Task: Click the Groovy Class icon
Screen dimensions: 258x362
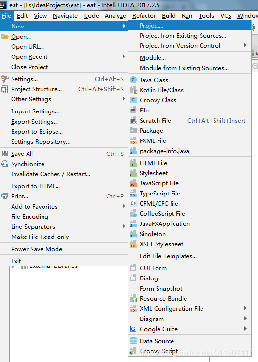Action: (x=133, y=100)
